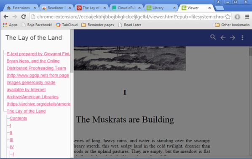This screenshot has height=159, width=252.
Task: Open the Contents link in table of contents
Action: [18, 119]
